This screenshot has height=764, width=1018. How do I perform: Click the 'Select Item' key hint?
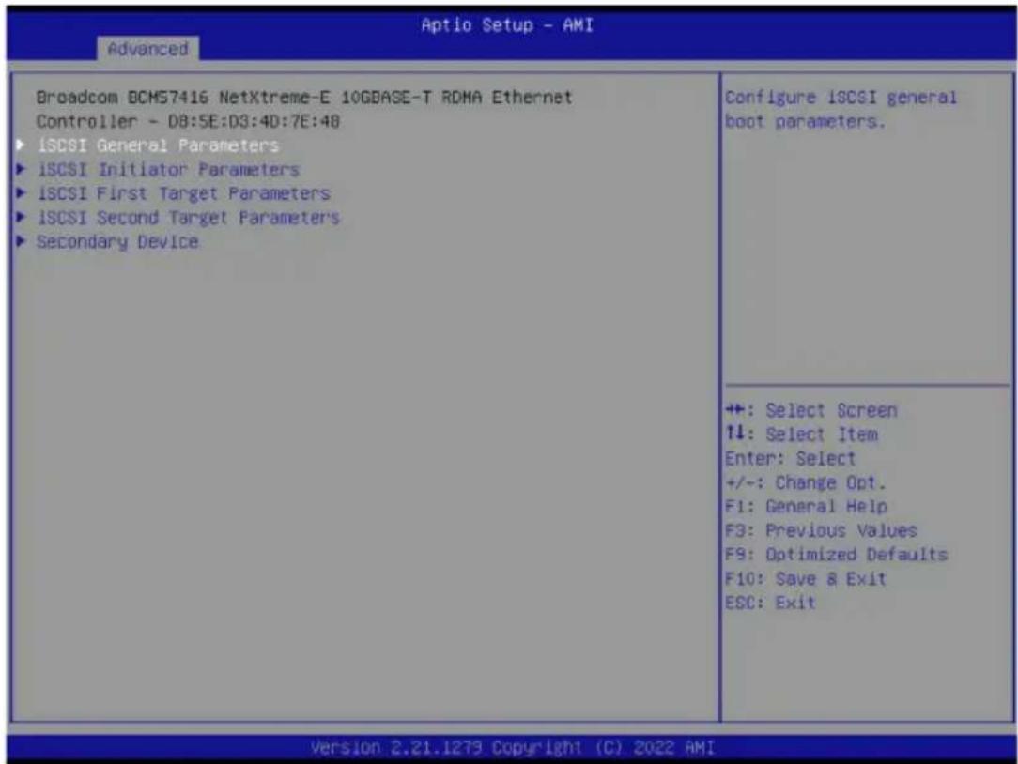tap(802, 435)
